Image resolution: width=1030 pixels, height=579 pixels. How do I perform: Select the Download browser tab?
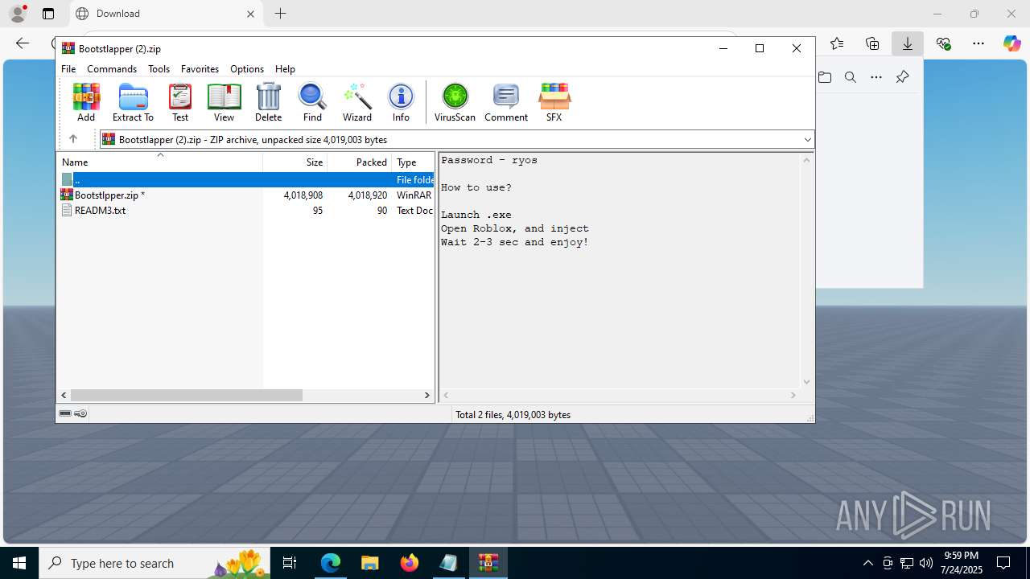click(x=165, y=14)
